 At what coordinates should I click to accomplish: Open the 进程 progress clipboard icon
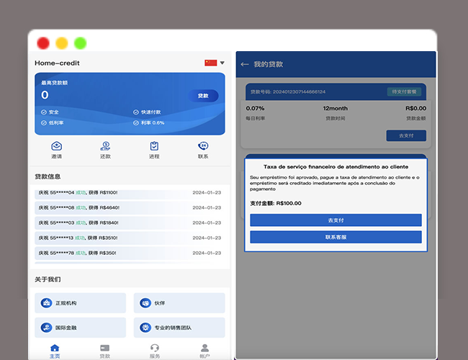click(x=154, y=146)
